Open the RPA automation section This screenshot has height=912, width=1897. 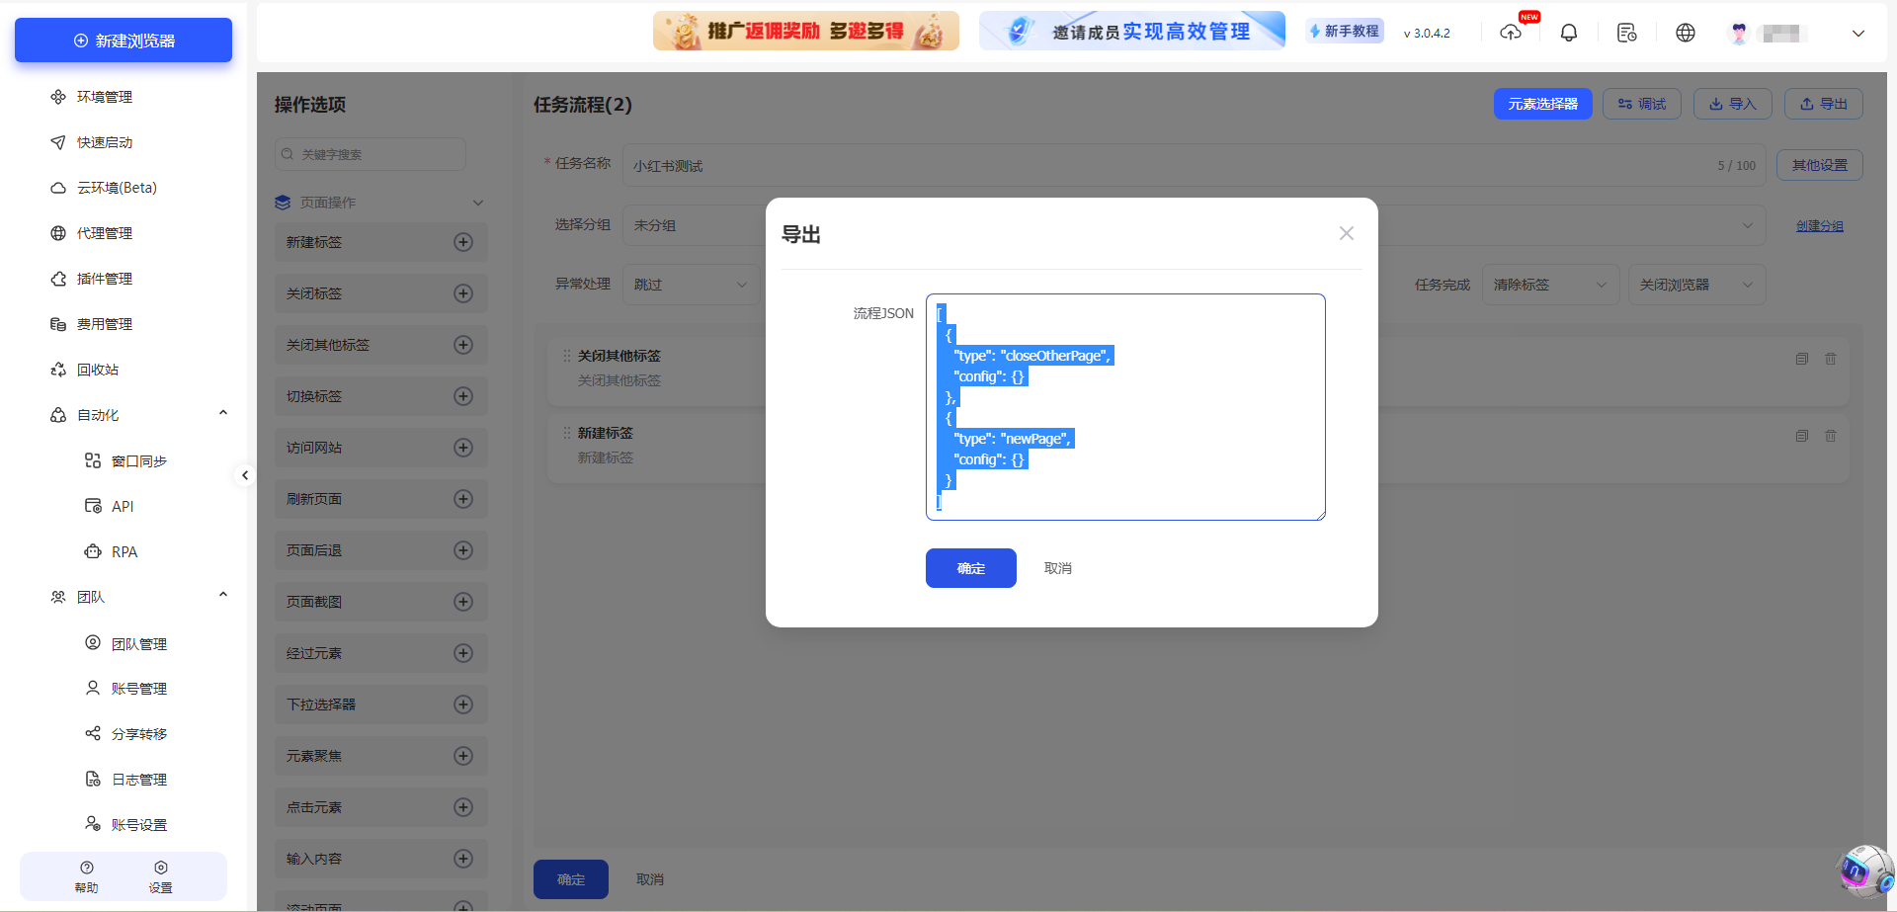(123, 551)
